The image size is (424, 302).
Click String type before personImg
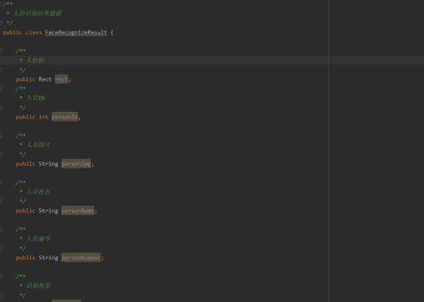(x=48, y=164)
